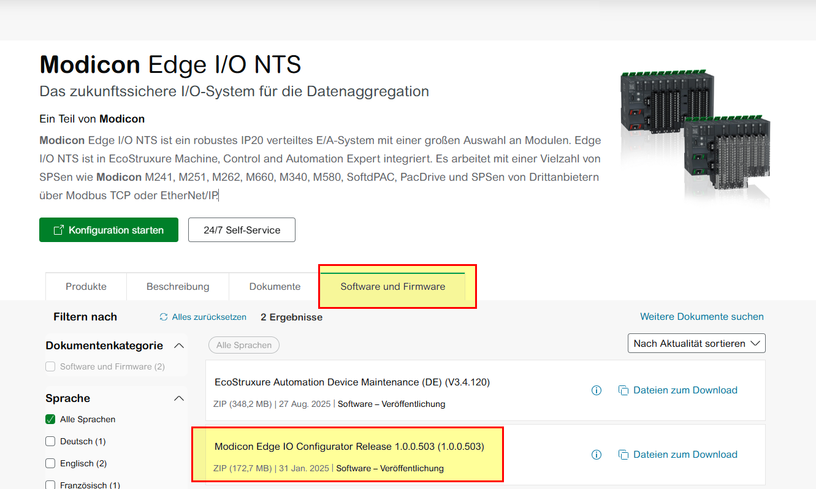
Task: Open the Nach Aktualität sortieren dropdown
Action: pyautogui.click(x=696, y=344)
